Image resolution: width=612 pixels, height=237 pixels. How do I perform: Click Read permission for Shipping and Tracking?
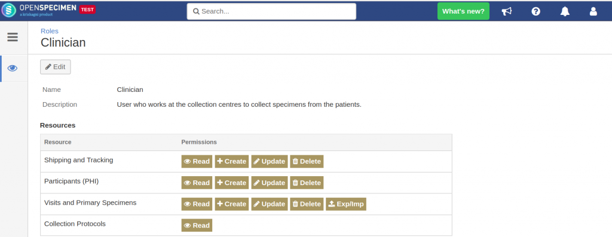click(x=197, y=161)
